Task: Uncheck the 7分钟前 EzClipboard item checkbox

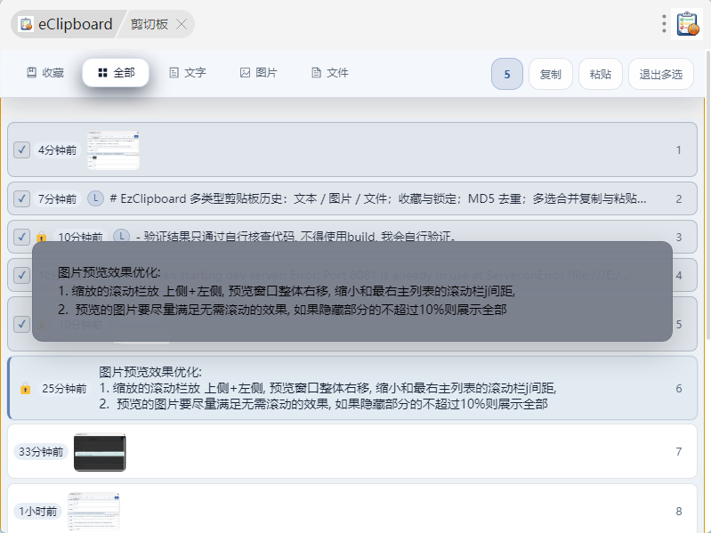Action: 21,198
